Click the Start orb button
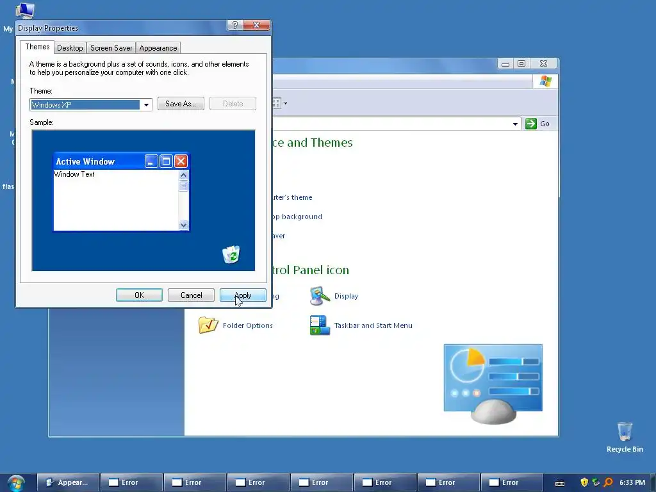 click(x=16, y=483)
